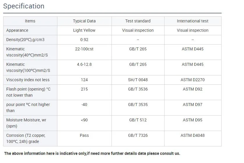Click the indicative-only disclaimer note below table
244x163 pixels.
point(92,153)
